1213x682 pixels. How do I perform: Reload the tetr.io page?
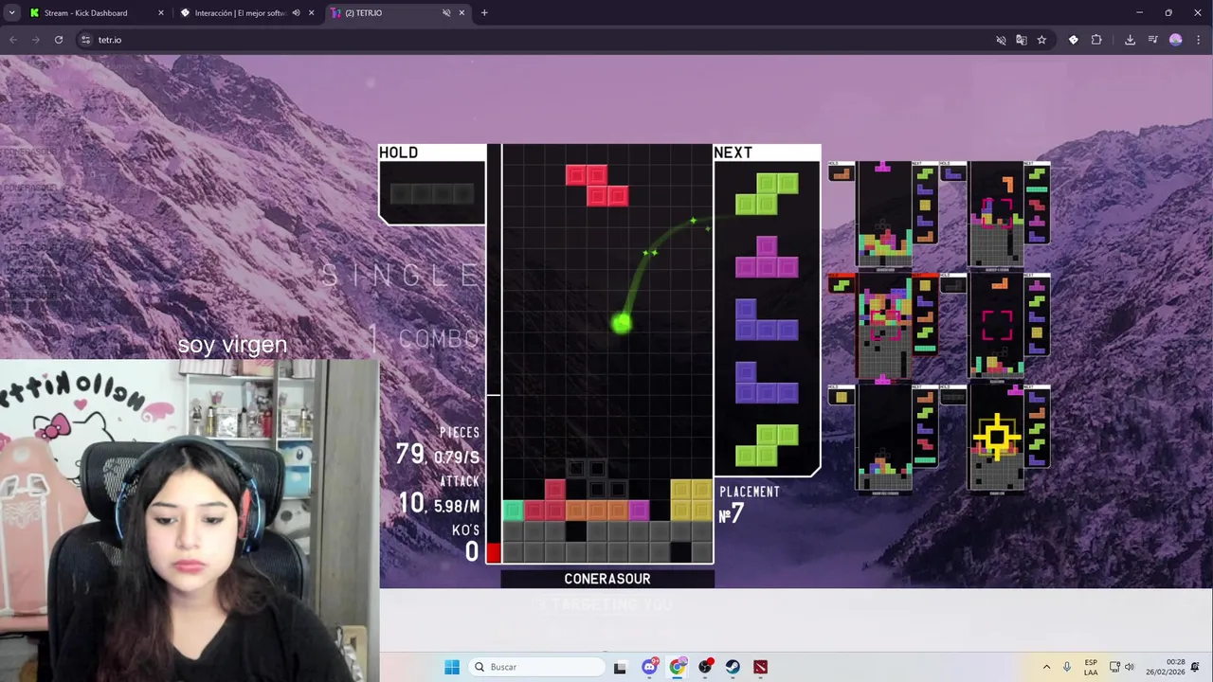click(x=59, y=40)
